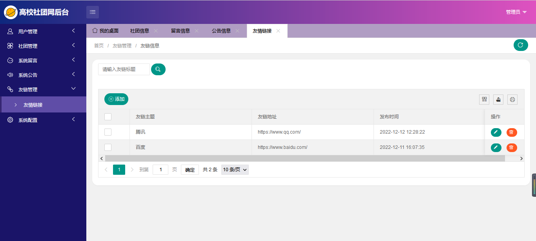Image resolution: width=536 pixels, height=241 pixels.
Task: Focus the 请输入友链标题 search field
Action: click(124, 69)
